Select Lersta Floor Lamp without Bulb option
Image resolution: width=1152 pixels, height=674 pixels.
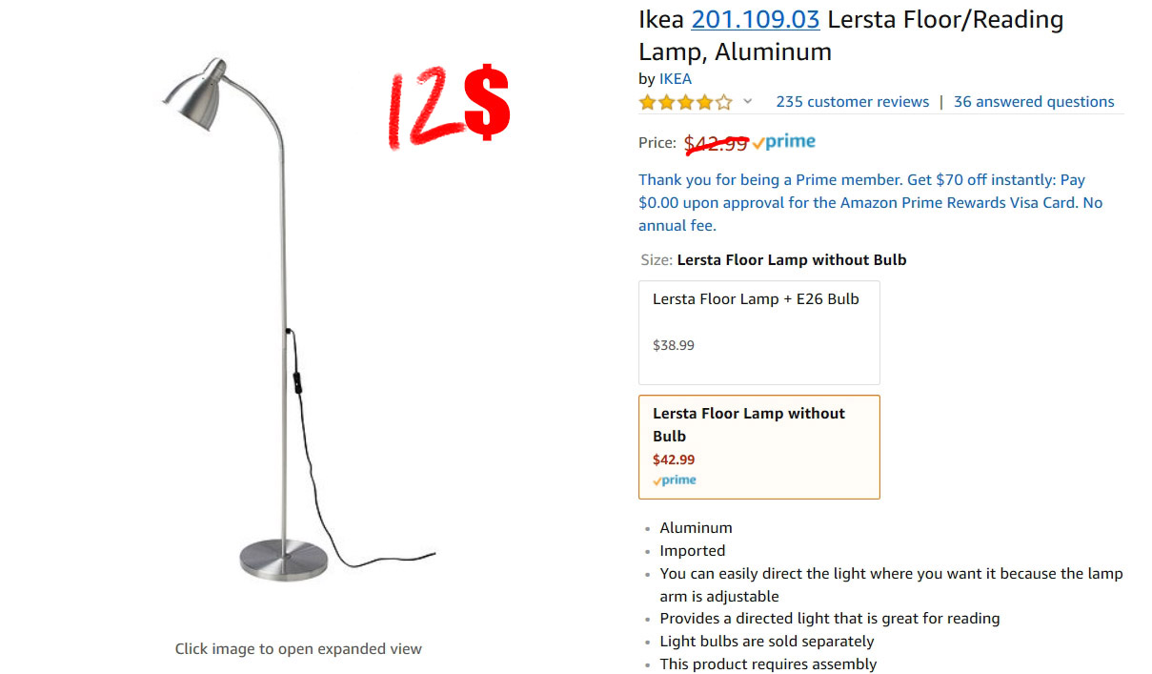(x=759, y=447)
